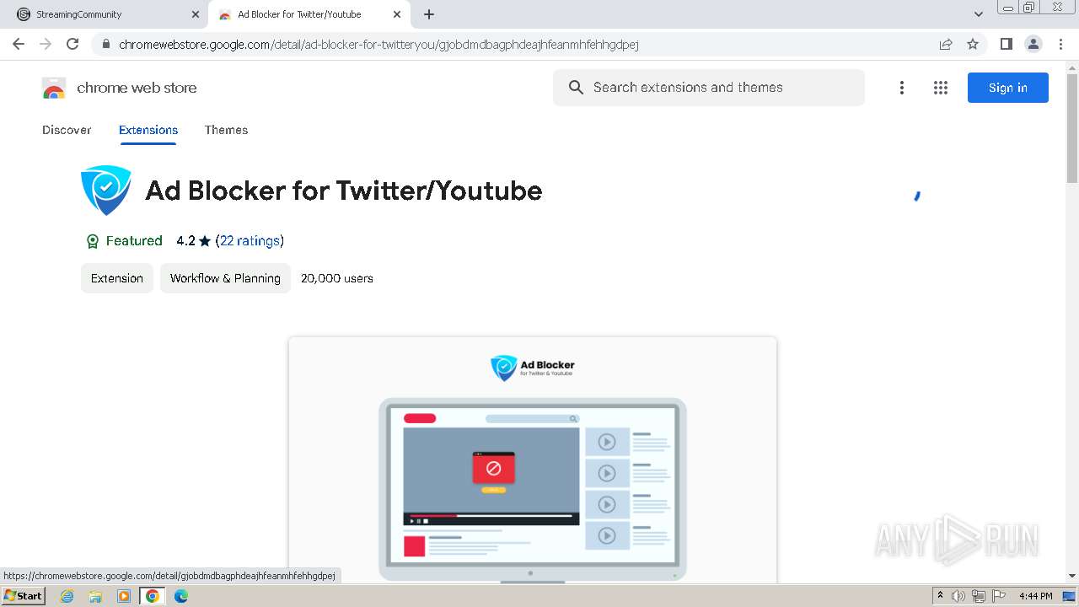
Task: Go to the Discover tab
Action: pyautogui.click(x=67, y=130)
